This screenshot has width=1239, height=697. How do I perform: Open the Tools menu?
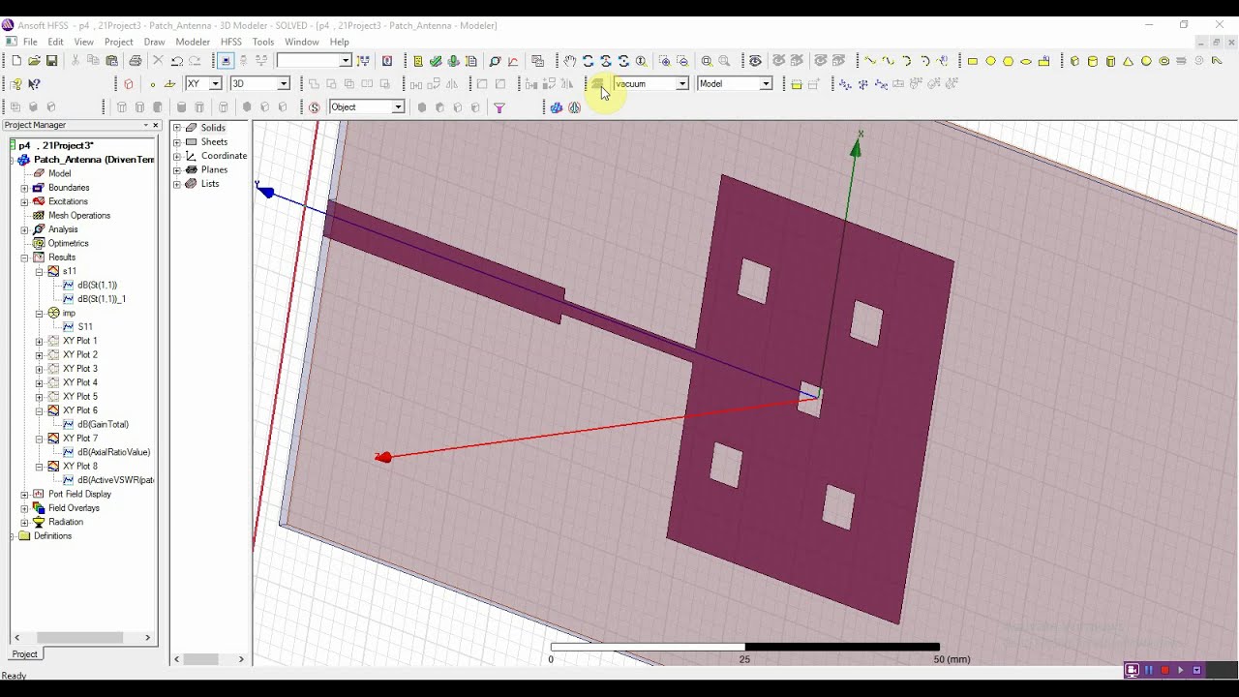click(263, 43)
